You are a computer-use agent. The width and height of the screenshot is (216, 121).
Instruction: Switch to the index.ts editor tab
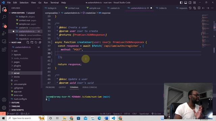pyautogui.click(x=161, y=8)
